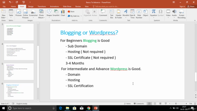Click the Screenshot tool

click(33, 14)
